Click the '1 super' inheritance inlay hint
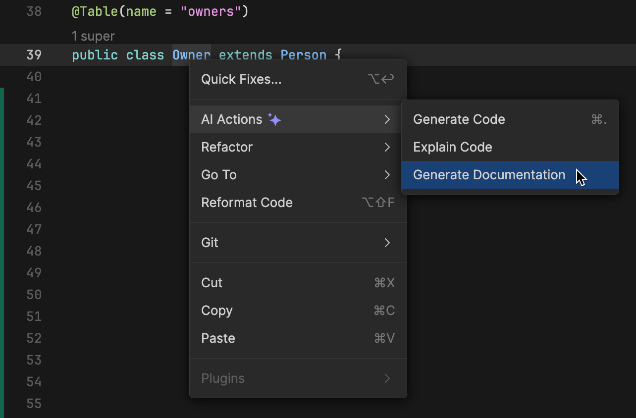The width and height of the screenshot is (636, 418). tap(93, 36)
